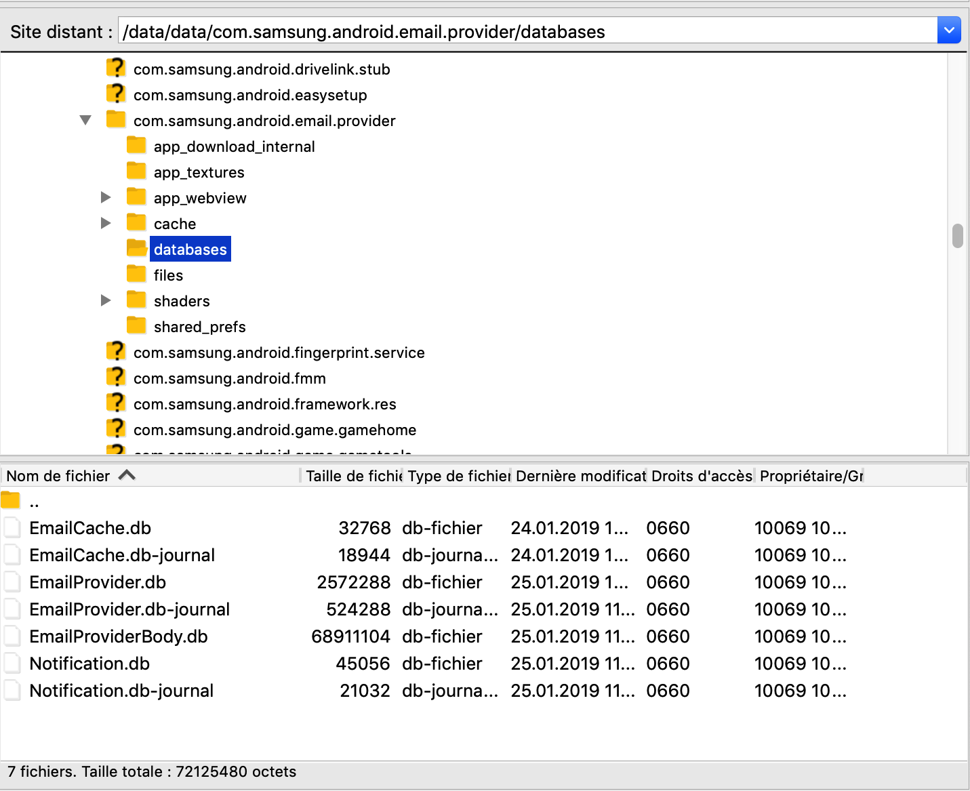This screenshot has height=791, width=970.
Task: Click the open databases folder icon
Action: [x=137, y=248]
